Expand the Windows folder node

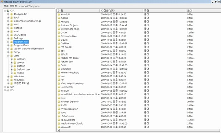(8, 76)
